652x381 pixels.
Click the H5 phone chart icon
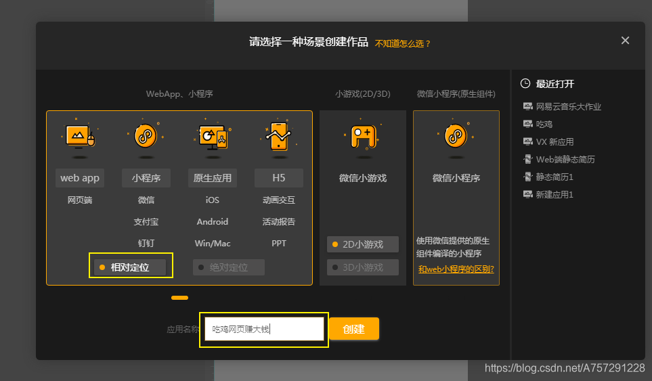[x=279, y=136]
